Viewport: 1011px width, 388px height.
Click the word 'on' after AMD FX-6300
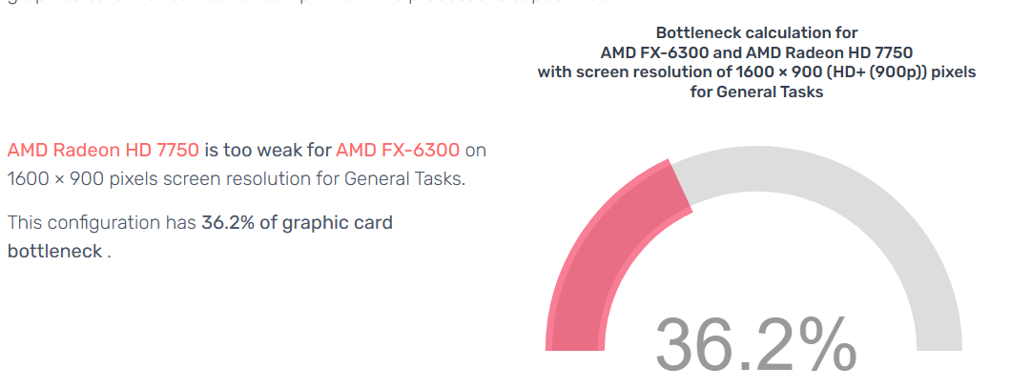coord(476,151)
